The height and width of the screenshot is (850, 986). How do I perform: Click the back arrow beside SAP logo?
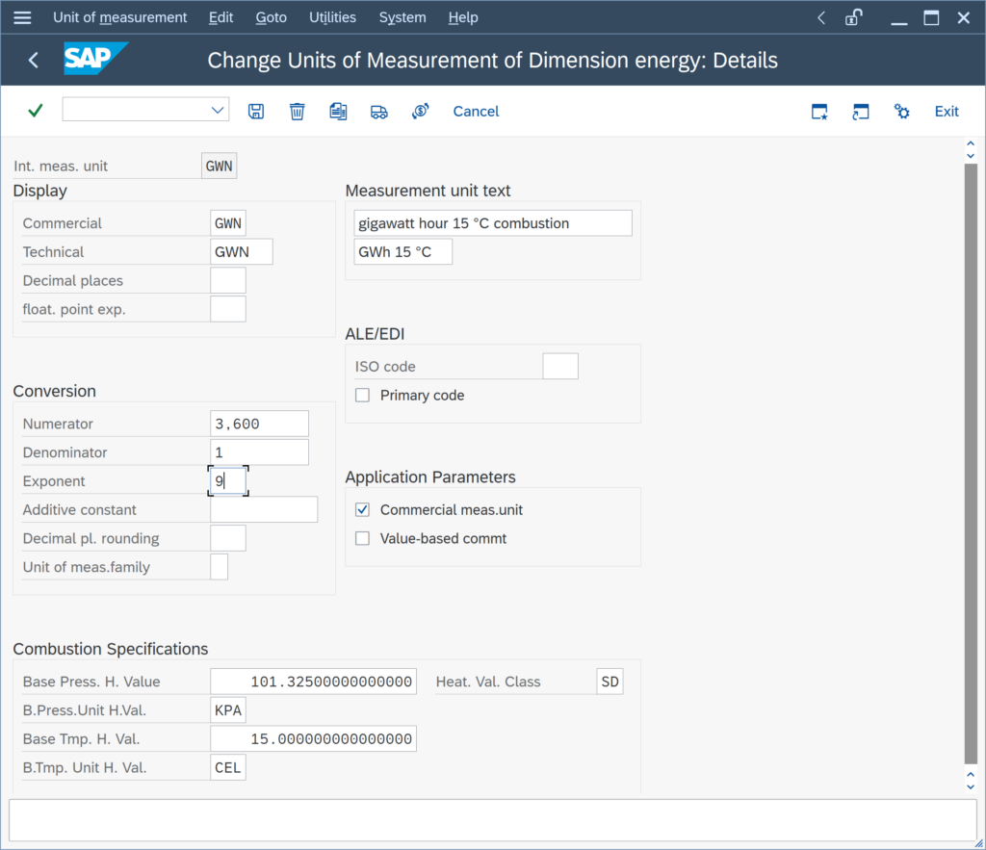[x=34, y=61]
